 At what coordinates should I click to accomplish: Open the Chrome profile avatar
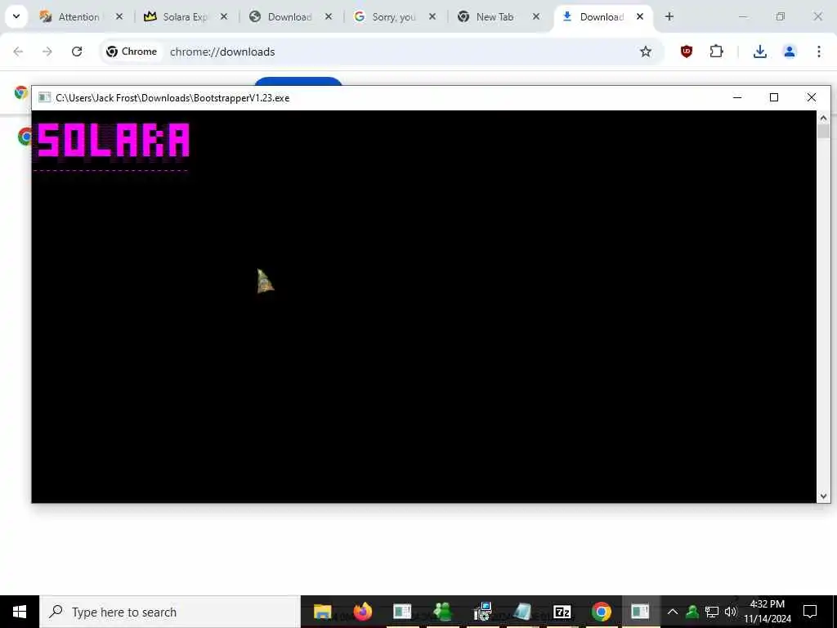point(790,52)
